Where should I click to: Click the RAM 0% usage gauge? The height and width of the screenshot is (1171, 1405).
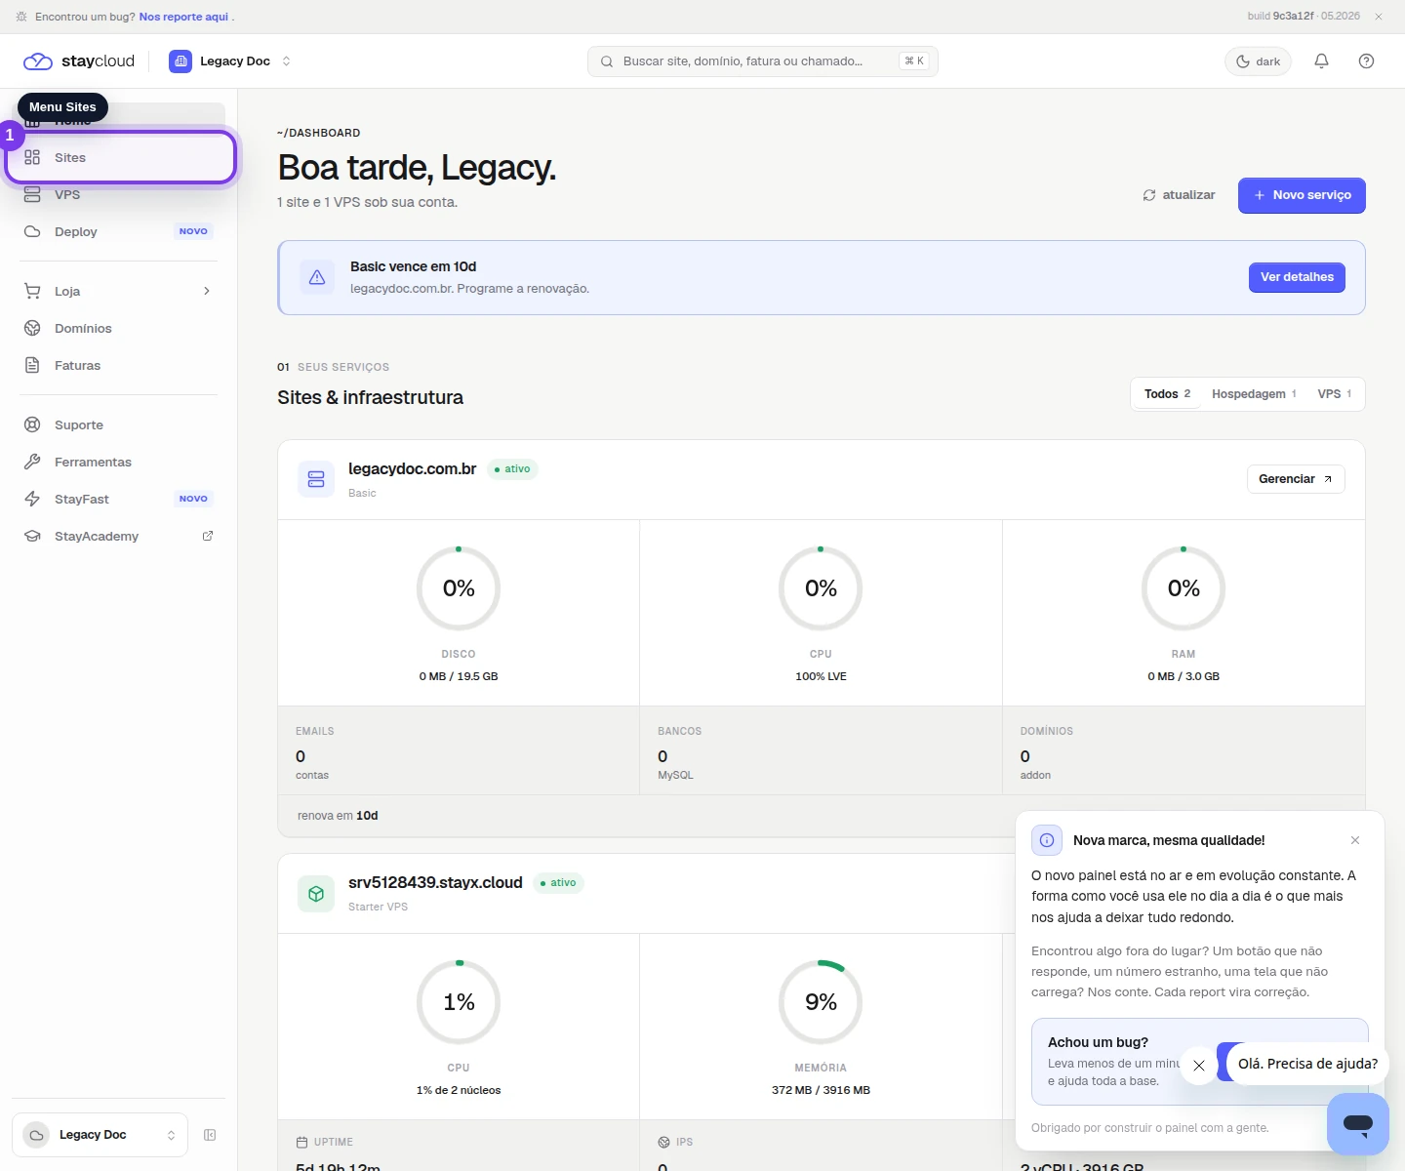coord(1184,588)
